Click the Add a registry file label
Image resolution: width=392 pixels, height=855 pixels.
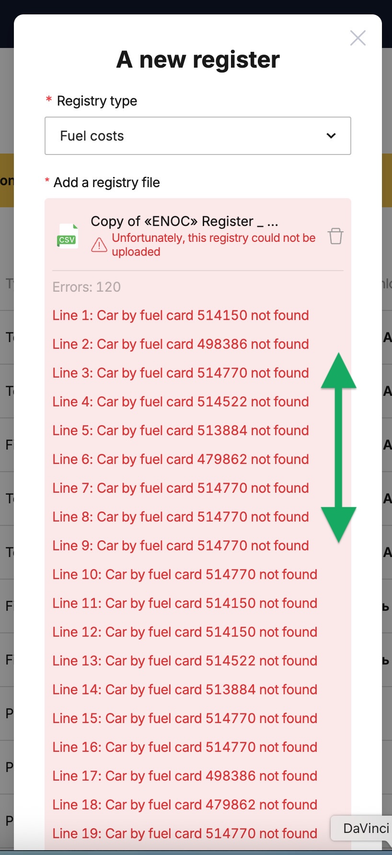pyautogui.click(x=107, y=182)
